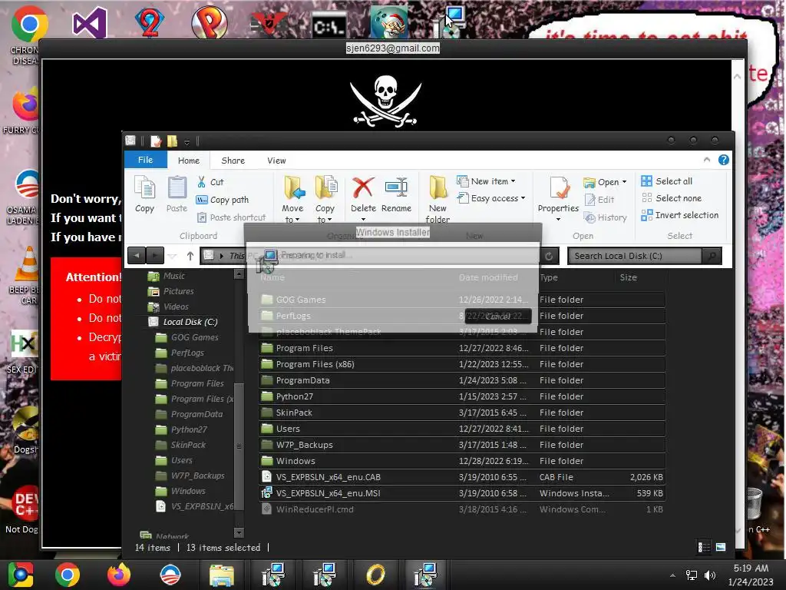Show hidden tray icons arrow
The height and width of the screenshot is (590, 786).
coord(672,575)
